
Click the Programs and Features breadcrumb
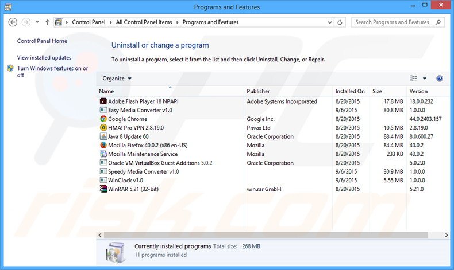click(x=210, y=22)
